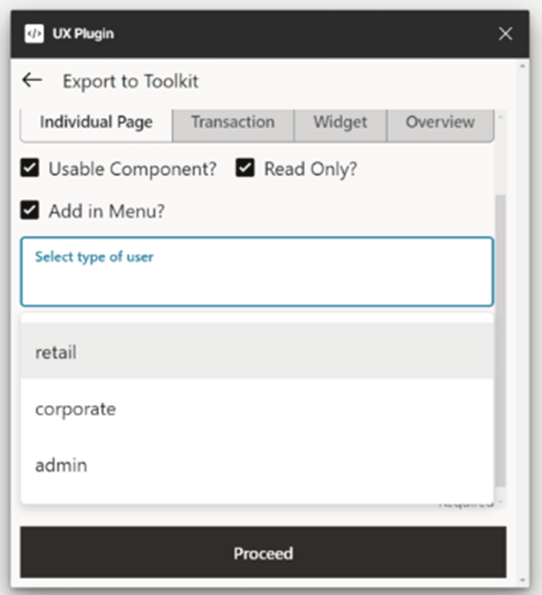
Task: Click the UX Plugin code logo icon
Action: [x=34, y=34]
